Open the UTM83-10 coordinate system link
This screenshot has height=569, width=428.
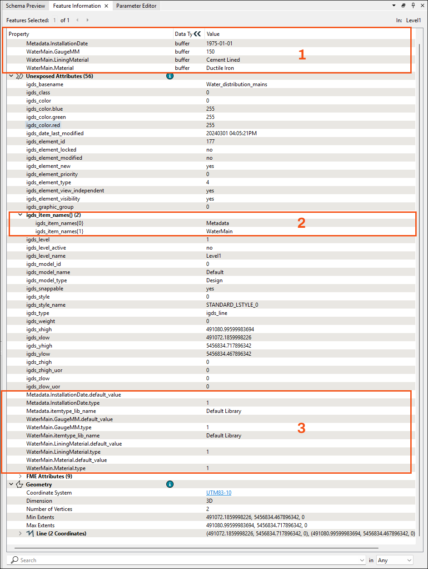[x=219, y=493]
